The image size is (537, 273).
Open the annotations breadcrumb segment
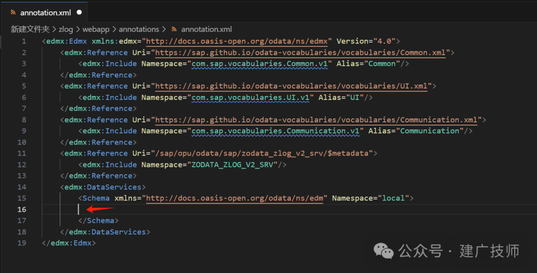tap(139, 29)
